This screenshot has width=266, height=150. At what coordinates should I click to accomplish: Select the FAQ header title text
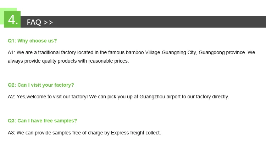(x=34, y=22)
